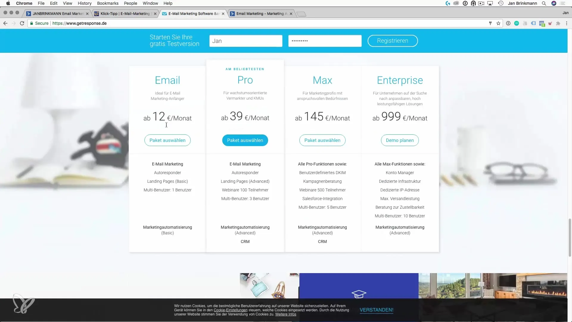Open the View menu
The width and height of the screenshot is (572, 322).
(68, 3)
